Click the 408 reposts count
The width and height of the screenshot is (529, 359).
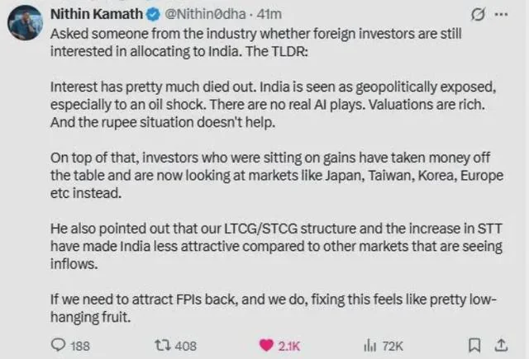click(x=185, y=347)
